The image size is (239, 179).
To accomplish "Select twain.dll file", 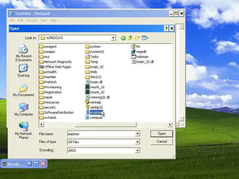I will [x=94, y=82].
